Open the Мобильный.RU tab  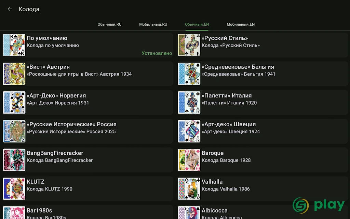click(153, 24)
